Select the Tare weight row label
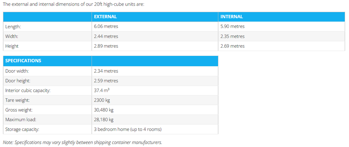349x147 pixels. 17,100
